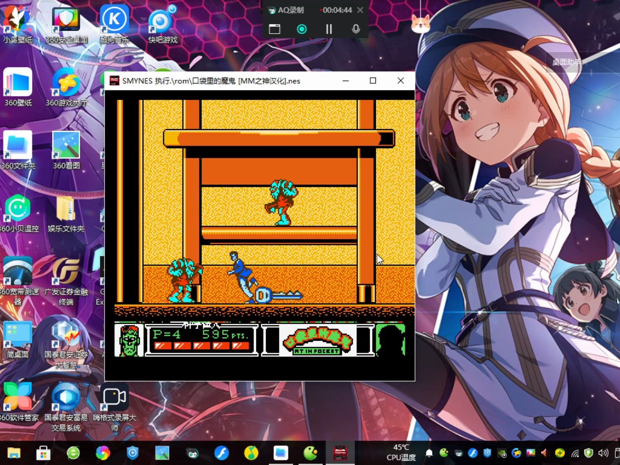620x465 pixels.
Task: Select the 国泰君安证券大智慧 desktop icon
Action: pyautogui.click(x=66, y=344)
